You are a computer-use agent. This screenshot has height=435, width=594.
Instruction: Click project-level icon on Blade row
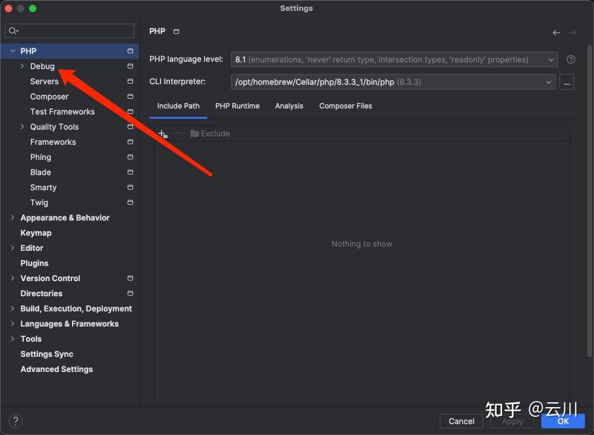tap(130, 172)
